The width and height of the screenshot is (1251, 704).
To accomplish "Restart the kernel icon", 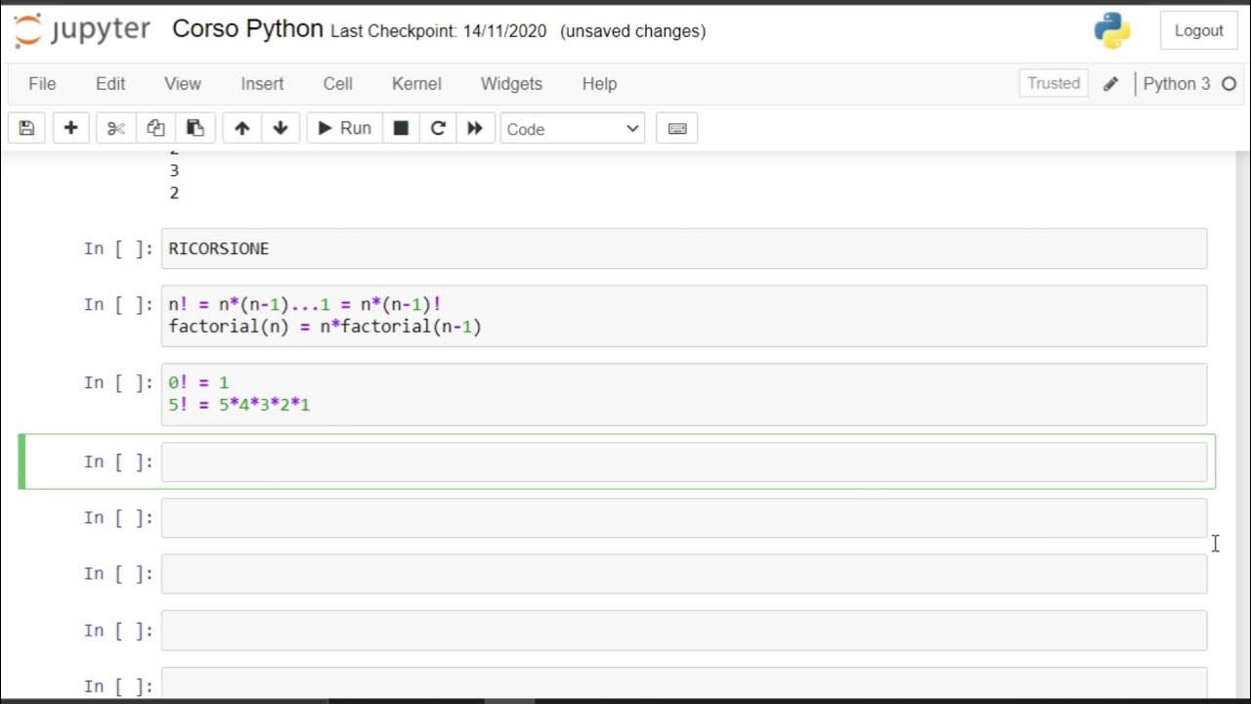I will [x=438, y=128].
